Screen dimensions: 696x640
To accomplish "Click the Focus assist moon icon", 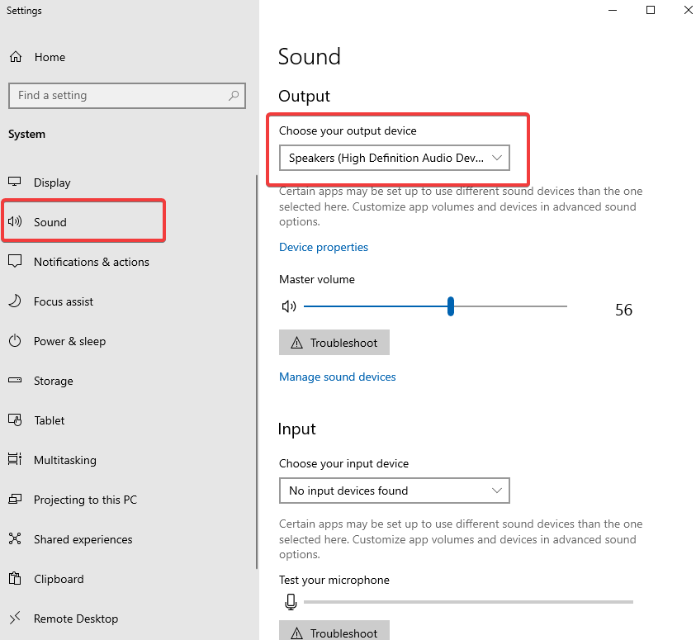I will point(15,301).
